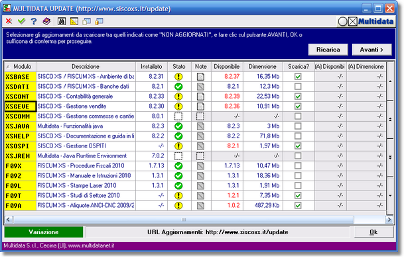Click XSBASE yellow warning status icon
This screenshot has height=258, width=404.
pos(178,77)
